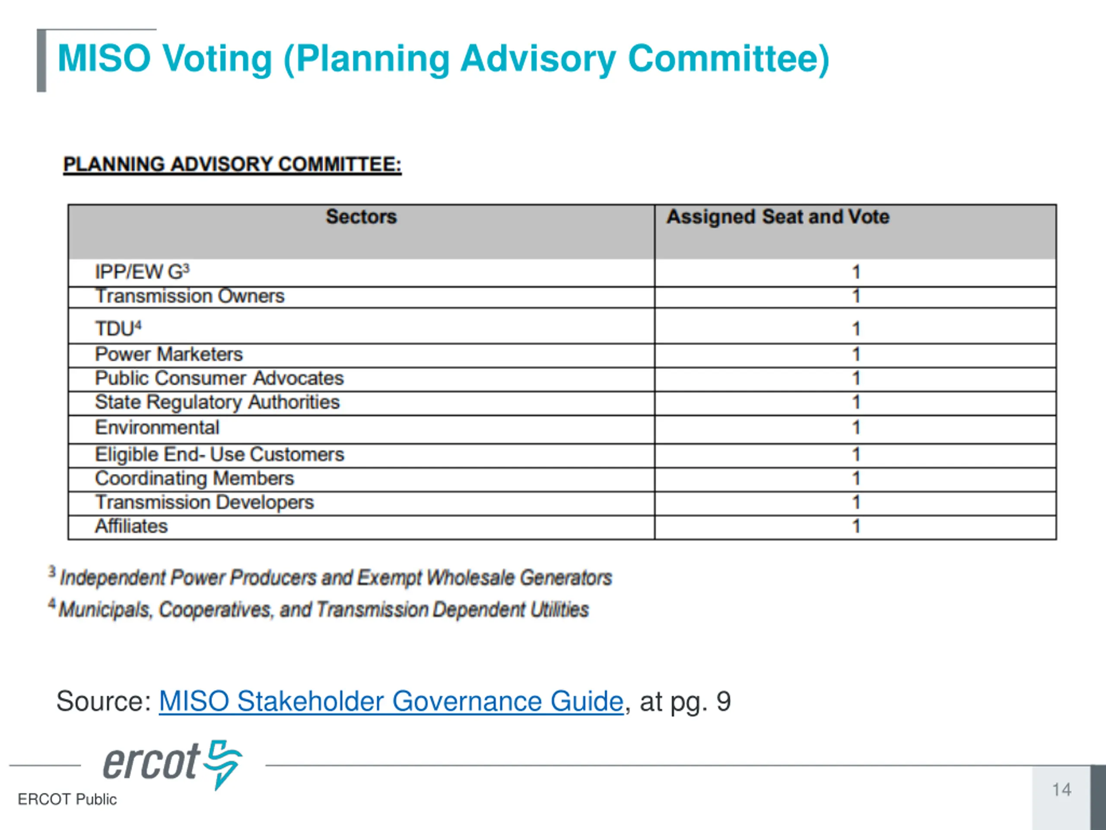Open the MISO Stakeholder Governance Guide link

pos(391,702)
